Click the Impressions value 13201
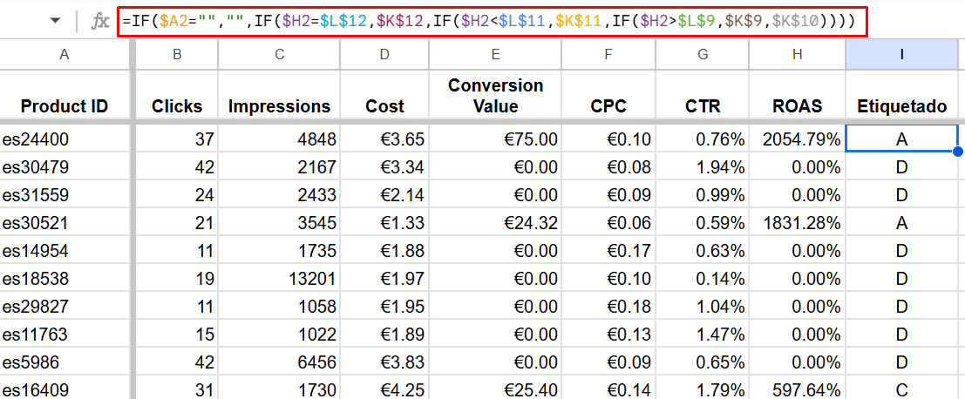This screenshot has height=399, width=965. [x=280, y=279]
